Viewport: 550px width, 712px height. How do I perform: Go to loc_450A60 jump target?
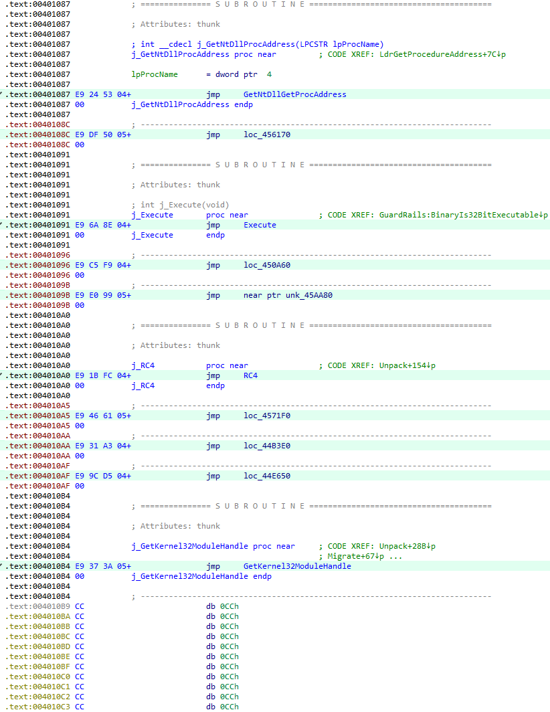[x=267, y=265]
